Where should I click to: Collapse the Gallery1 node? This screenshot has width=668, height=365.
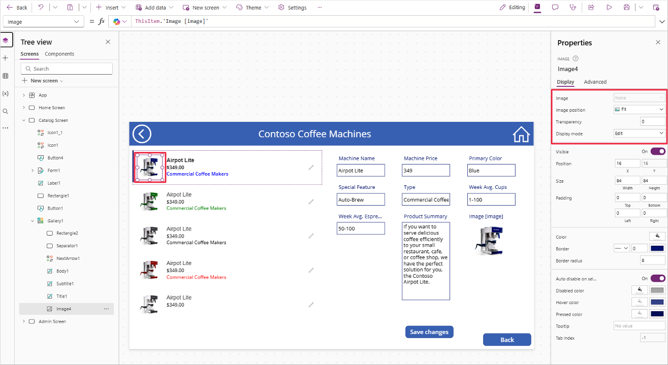(33, 221)
